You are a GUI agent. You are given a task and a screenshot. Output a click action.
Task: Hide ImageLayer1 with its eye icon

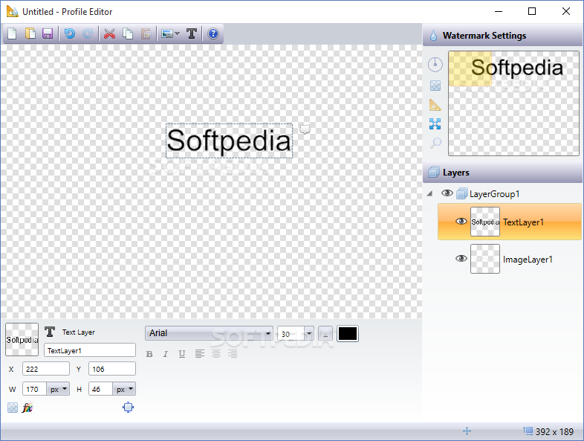[x=461, y=258]
